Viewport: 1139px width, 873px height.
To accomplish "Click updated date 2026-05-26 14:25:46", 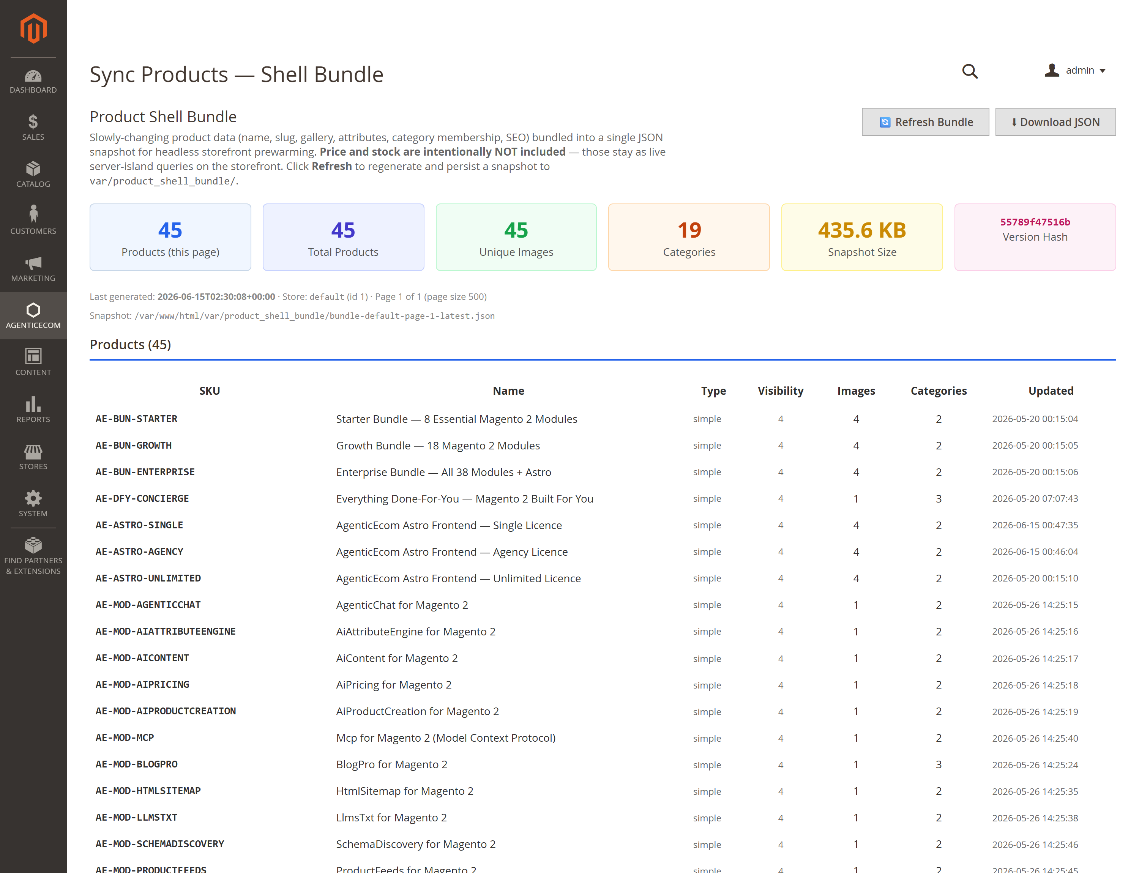I will tap(1035, 845).
